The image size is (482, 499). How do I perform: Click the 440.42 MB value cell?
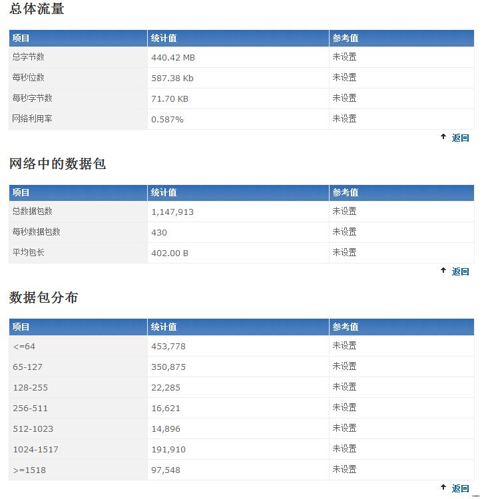pyautogui.click(x=173, y=58)
